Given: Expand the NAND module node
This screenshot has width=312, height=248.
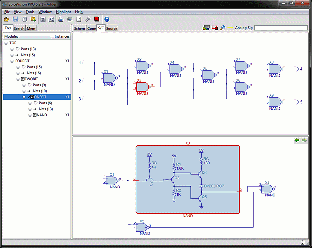Looking at the screenshot, I should [30, 115].
